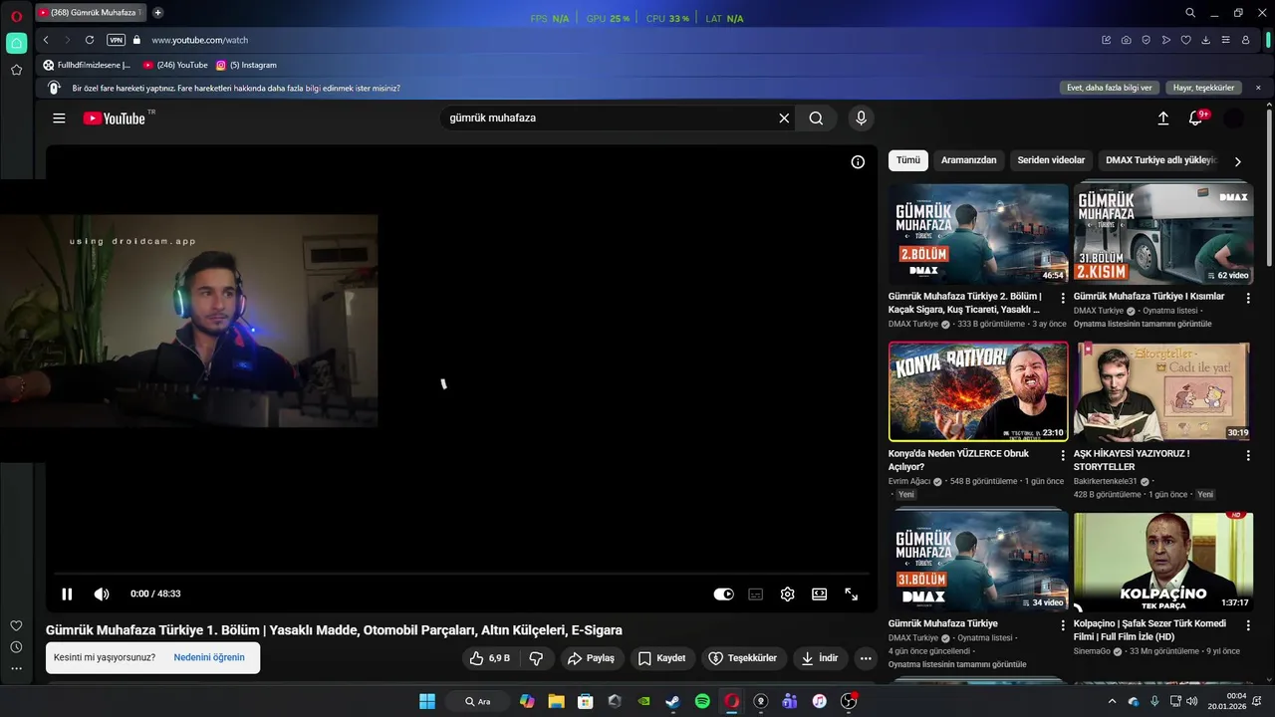Viewport: 1275px width, 717px height.
Task: Open more actions under the video
Action: coord(866,658)
